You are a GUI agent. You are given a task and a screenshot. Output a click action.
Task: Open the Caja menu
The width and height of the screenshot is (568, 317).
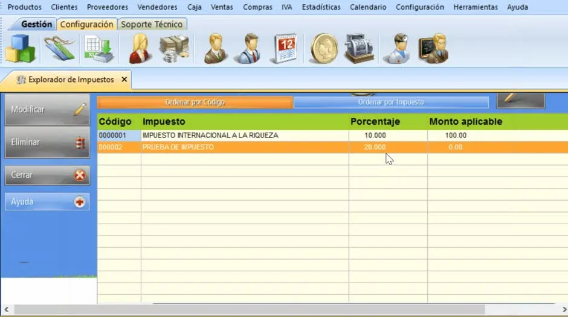(x=194, y=7)
